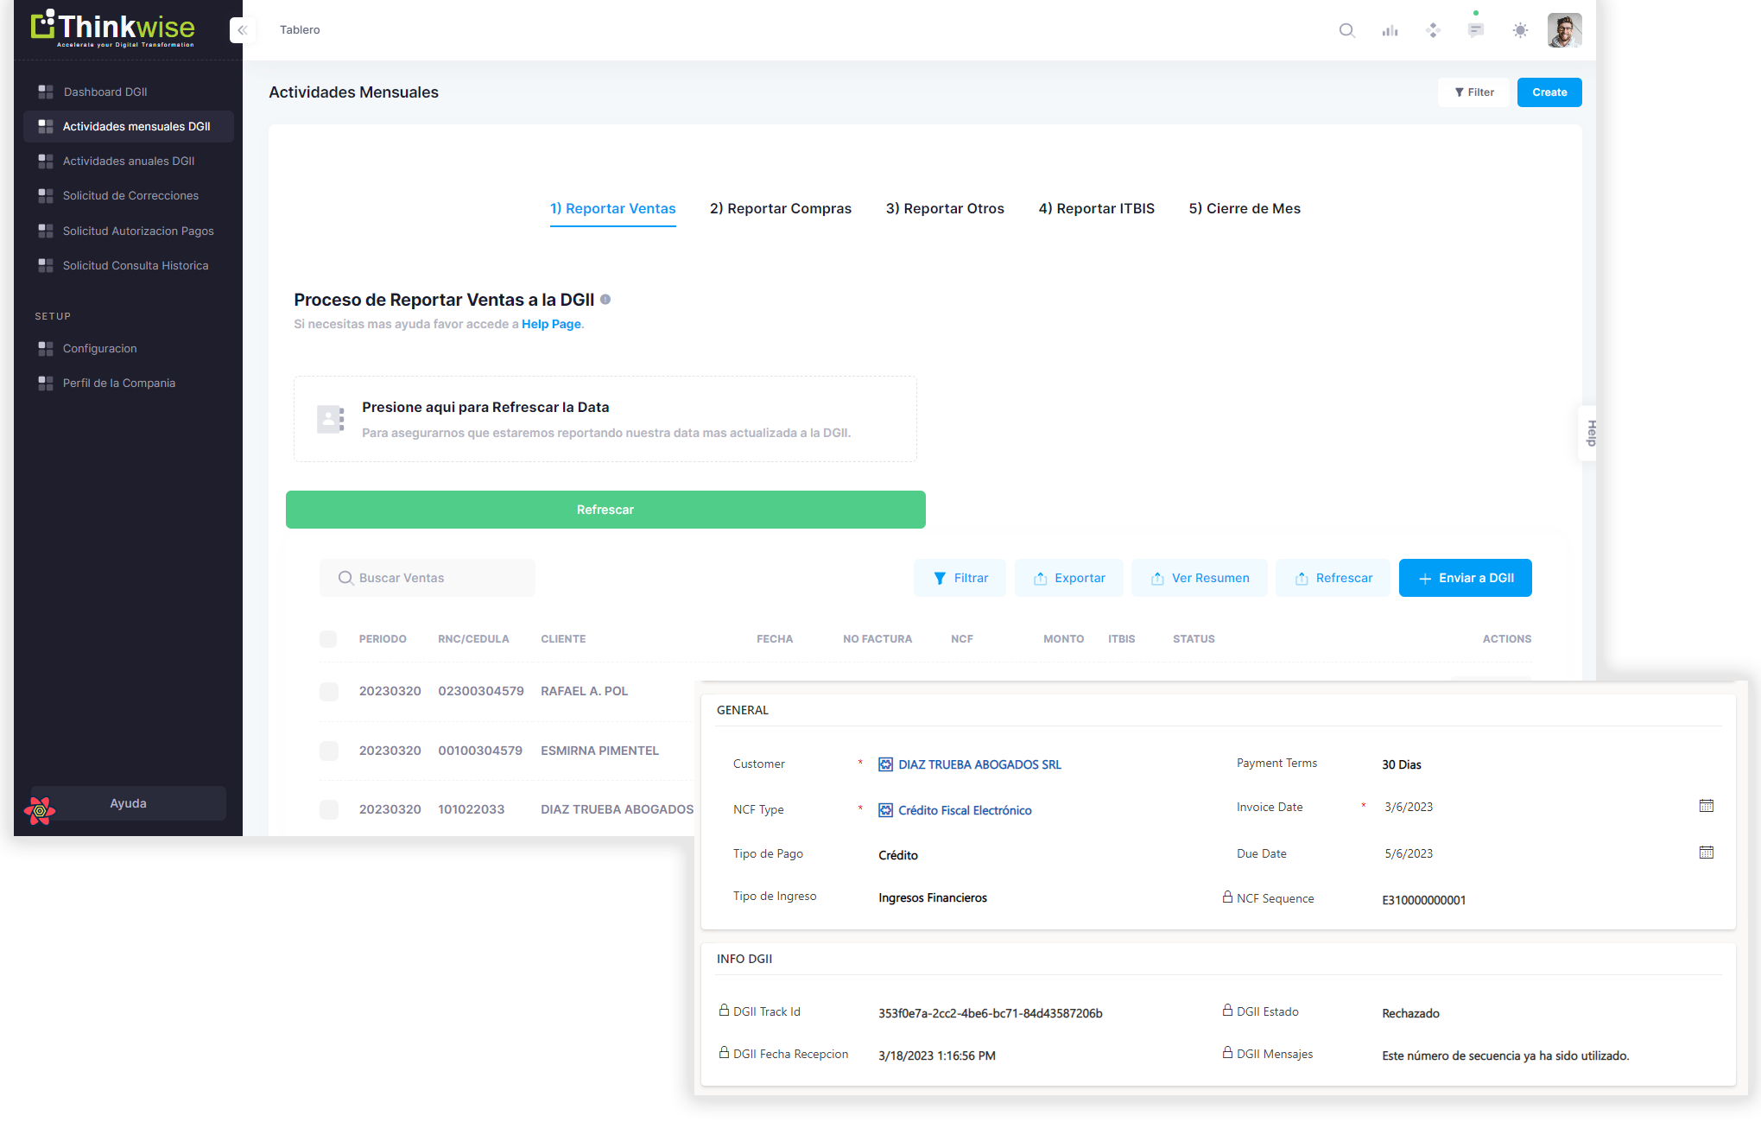The width and height of the screenshot is (1761, 1141).
Task: Open the bar chart statistics icon
Action: [1390, 30]
